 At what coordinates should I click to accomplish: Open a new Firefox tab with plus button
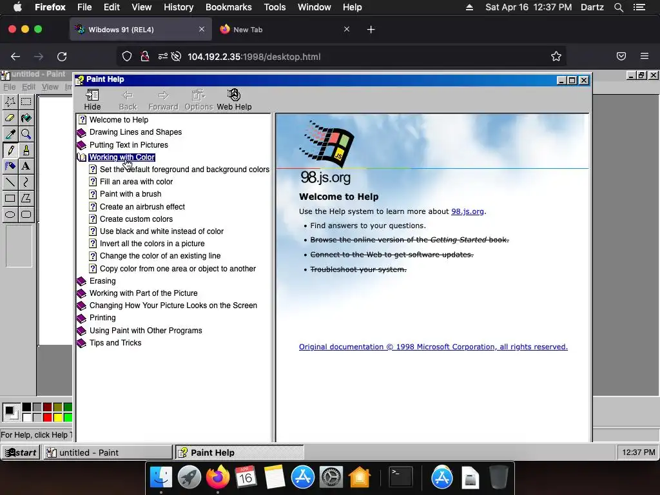371,30
